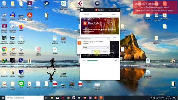Viewport: 178px width, 100px height.
Task: Open Firefox from the taskbar
Action: pos(85,98)
